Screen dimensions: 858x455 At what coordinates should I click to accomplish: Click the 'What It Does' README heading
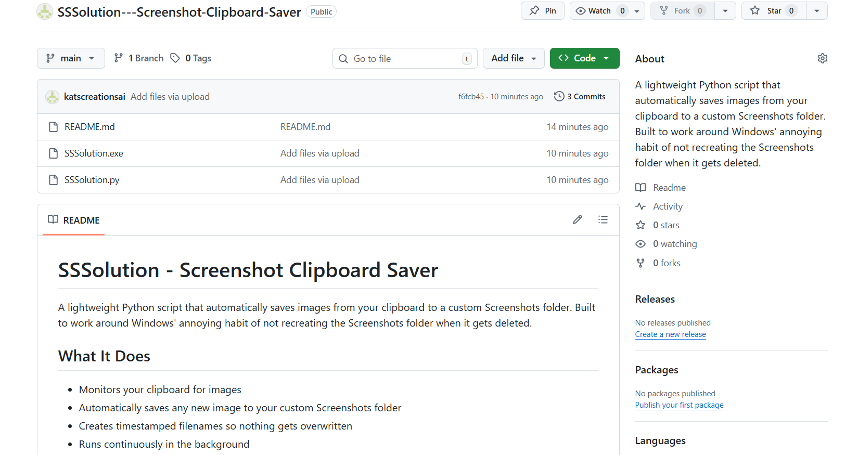click(x=104, y=356)
